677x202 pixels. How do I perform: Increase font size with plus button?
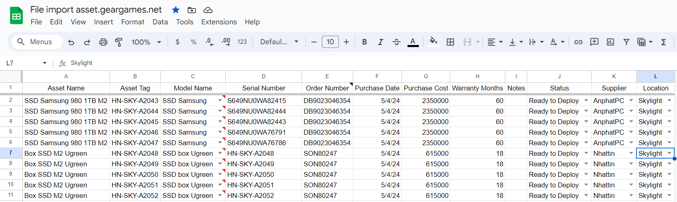346,42
